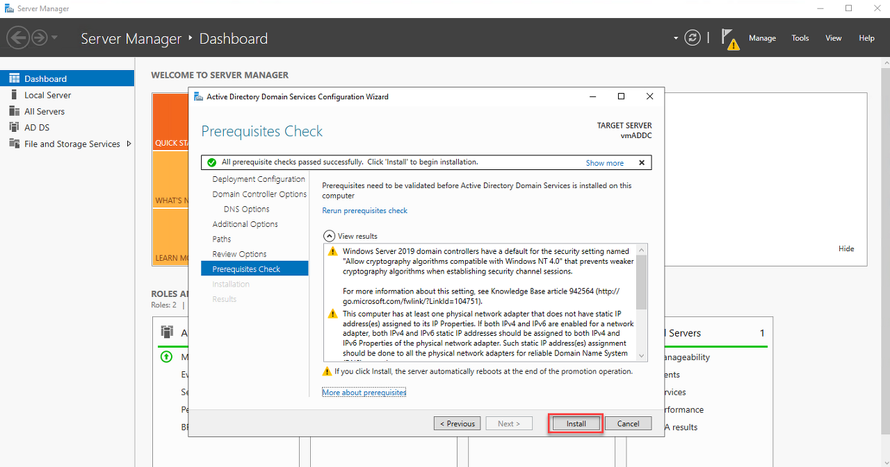
Task: Click Rerun prerequisites check link
Action: tap(364, 210)
